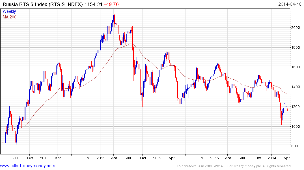This screenshot has width=304, height=170.
Task: Select the 1154.31 index value
Action: click(x=93, y=4)
